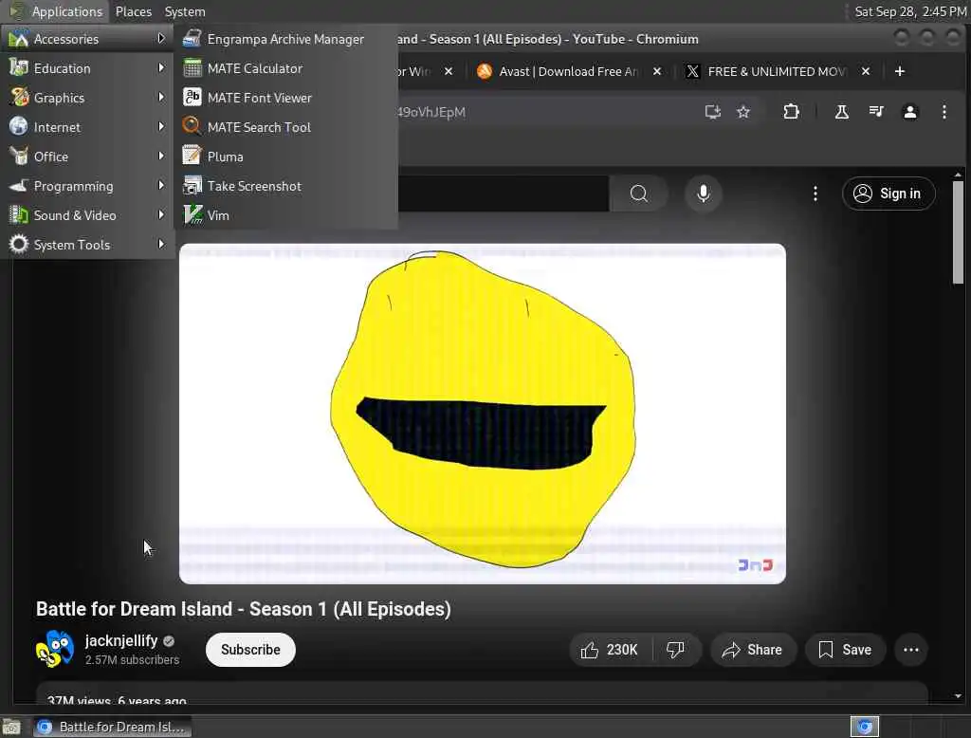Viewport: 971px width, 738px height.
Task: Launch Vim from Accessories submenu
Action: tap(285, 215)
